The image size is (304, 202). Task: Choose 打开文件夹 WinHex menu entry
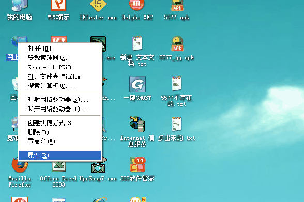(60, 76)
